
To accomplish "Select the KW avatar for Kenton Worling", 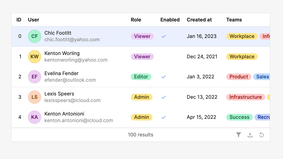I will [35, 57].
